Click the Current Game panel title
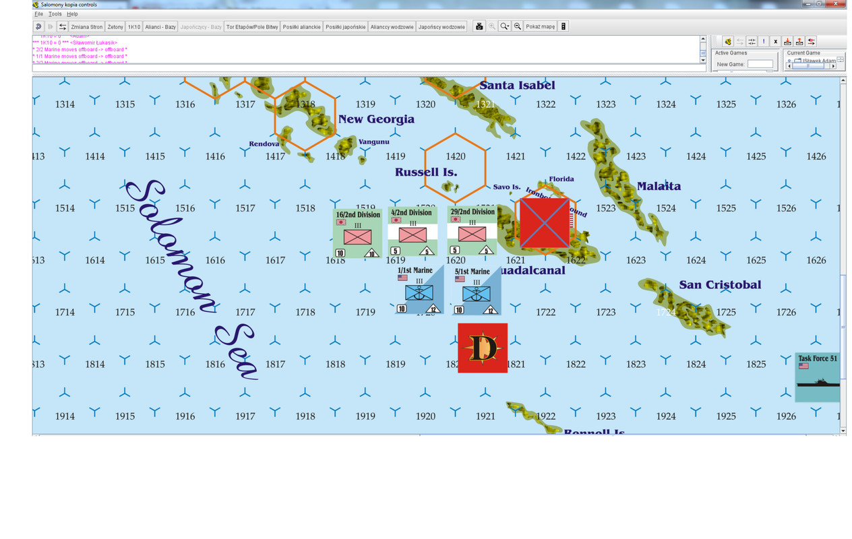The height and width of the screenshot is (539, 852). click(803, 53)
